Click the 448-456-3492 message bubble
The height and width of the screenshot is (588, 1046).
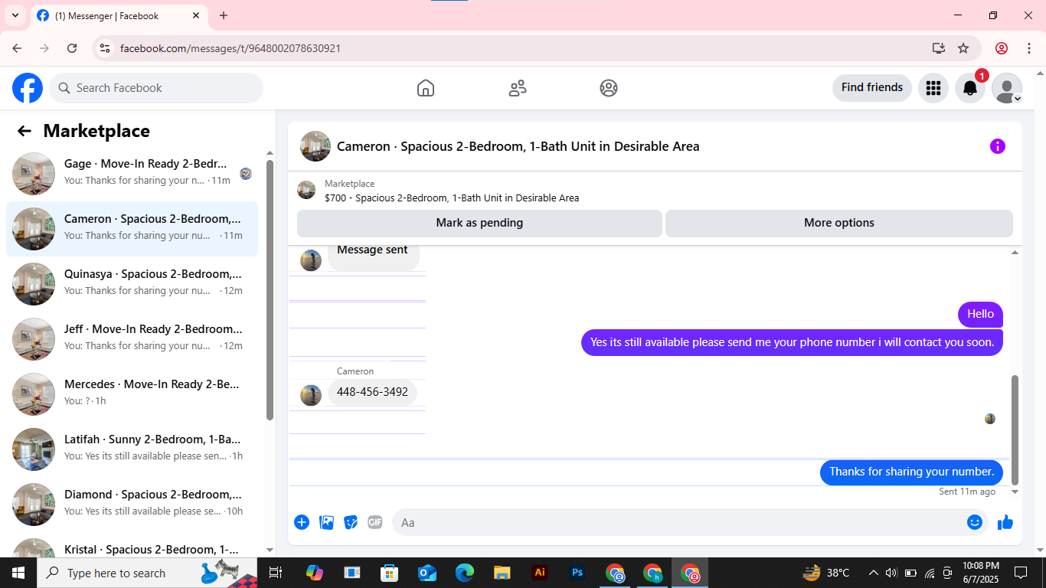372,392
